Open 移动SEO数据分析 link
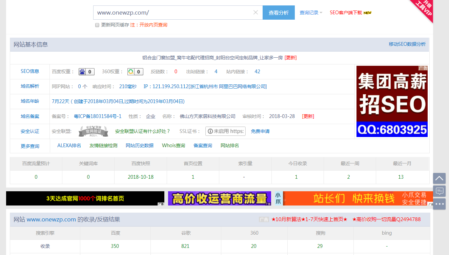This screenshot has width=449, height=255. [407, 44]
